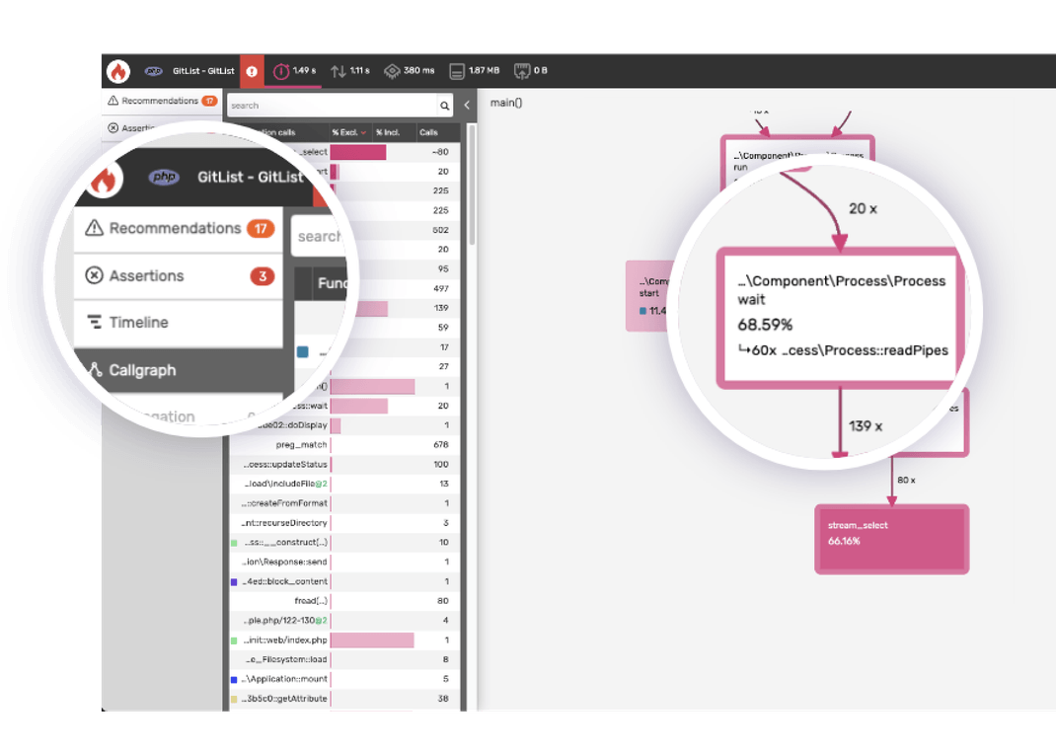Viewport: 1056px width, 753px height.
Task: Click the 20 x edge label
Action: click(863, 209)
